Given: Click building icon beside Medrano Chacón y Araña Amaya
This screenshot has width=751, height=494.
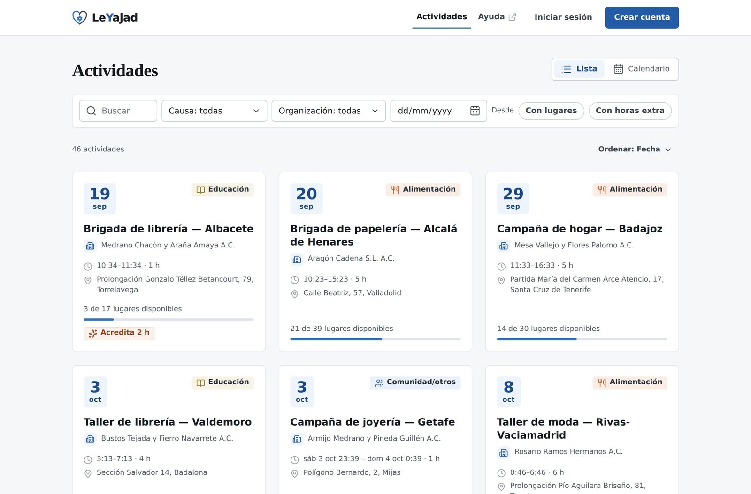Looking at the screenshot, I should [90, 246].
